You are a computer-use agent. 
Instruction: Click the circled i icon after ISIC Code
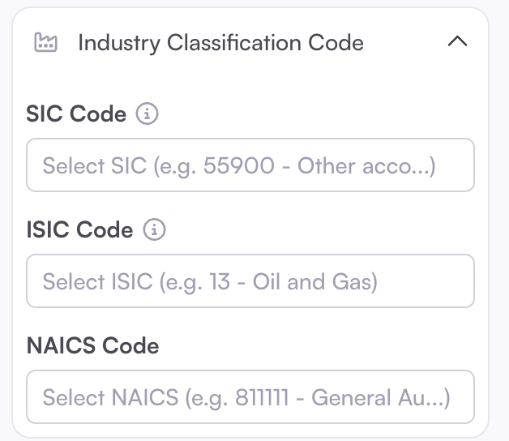point(154,230)
